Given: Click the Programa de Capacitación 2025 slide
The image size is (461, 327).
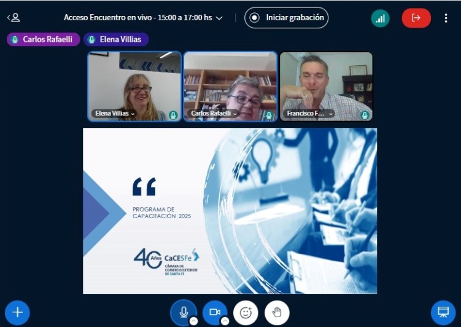Looking at the screenshot, I should (230, 210).
